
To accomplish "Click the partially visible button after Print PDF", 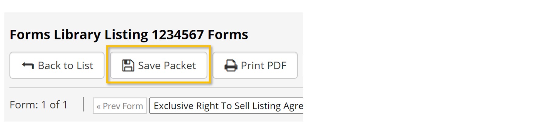I will click(x=303, y=65).
